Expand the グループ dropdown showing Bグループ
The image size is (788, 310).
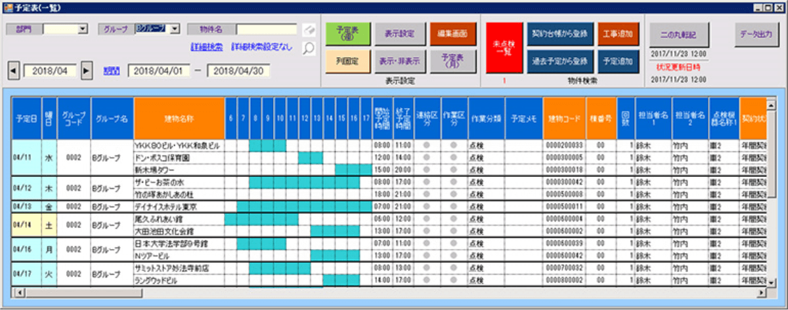click(175, 29)
